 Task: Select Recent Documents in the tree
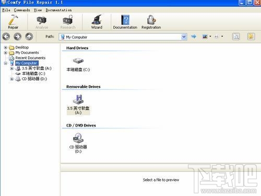pos(30,58)
